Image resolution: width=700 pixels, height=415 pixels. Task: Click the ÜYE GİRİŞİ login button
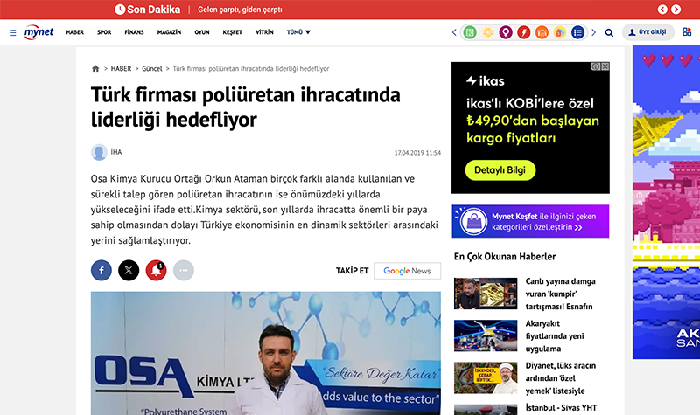coord(648,32)
